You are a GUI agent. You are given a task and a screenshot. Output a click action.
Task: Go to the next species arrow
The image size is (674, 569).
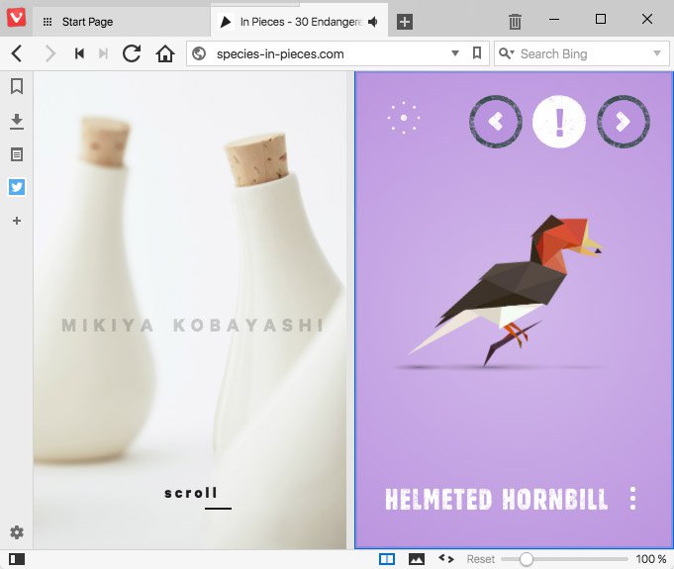coord(624,121)
